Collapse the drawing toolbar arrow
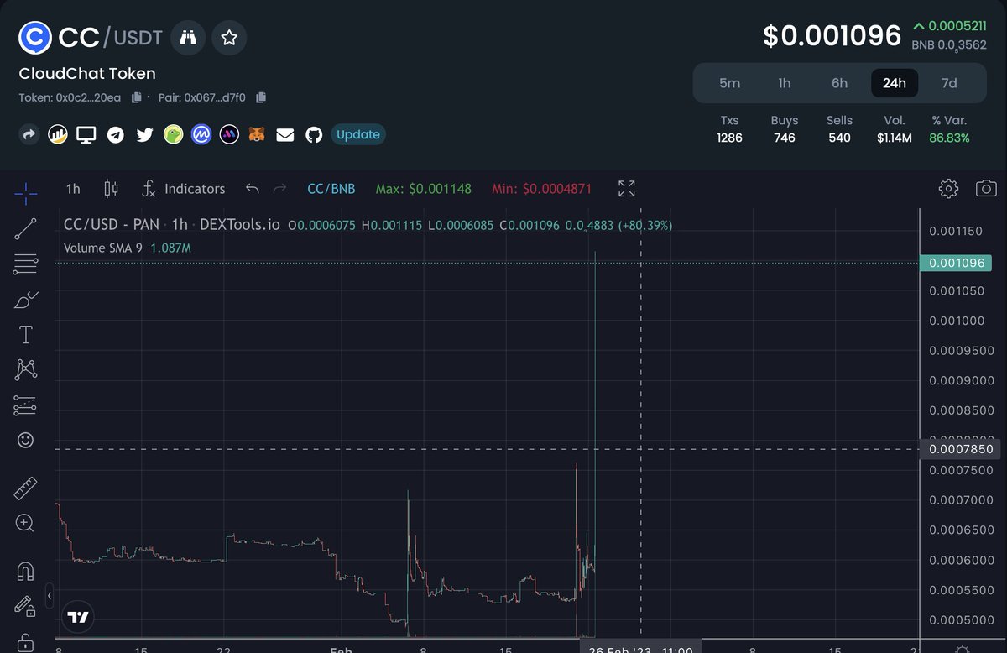 (50, 595)
